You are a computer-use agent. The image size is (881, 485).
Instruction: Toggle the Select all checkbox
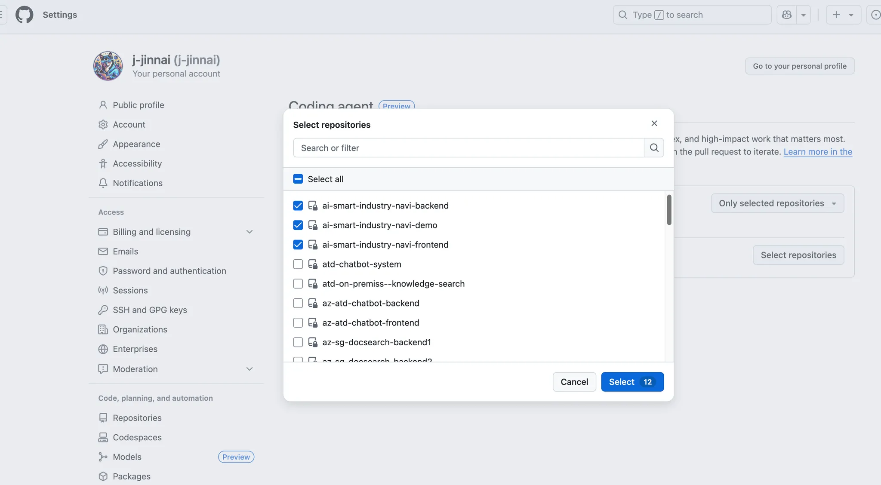pyautogui.click(x=298, y=178)
